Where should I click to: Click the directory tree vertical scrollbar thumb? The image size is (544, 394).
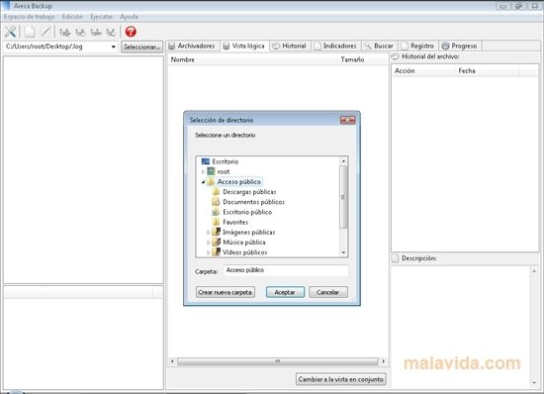pyautogui.click(x=343, y=197)
